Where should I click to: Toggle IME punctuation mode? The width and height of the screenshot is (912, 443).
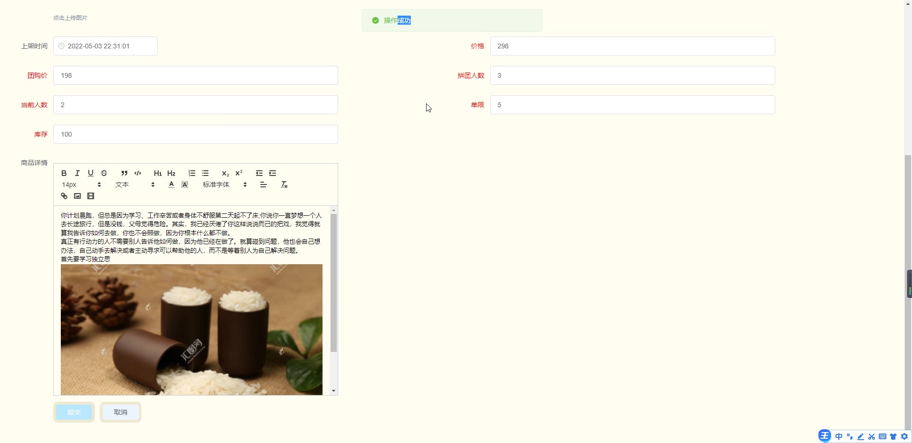(850, 436)
